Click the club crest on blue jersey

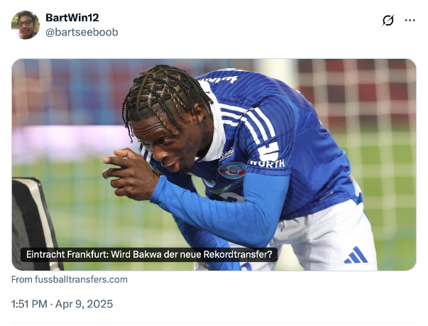[x=233, y=170]
